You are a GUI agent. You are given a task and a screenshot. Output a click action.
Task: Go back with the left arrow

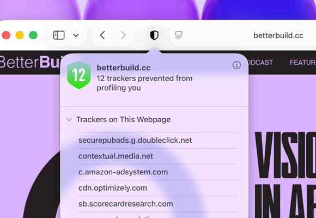coord(102,35)
